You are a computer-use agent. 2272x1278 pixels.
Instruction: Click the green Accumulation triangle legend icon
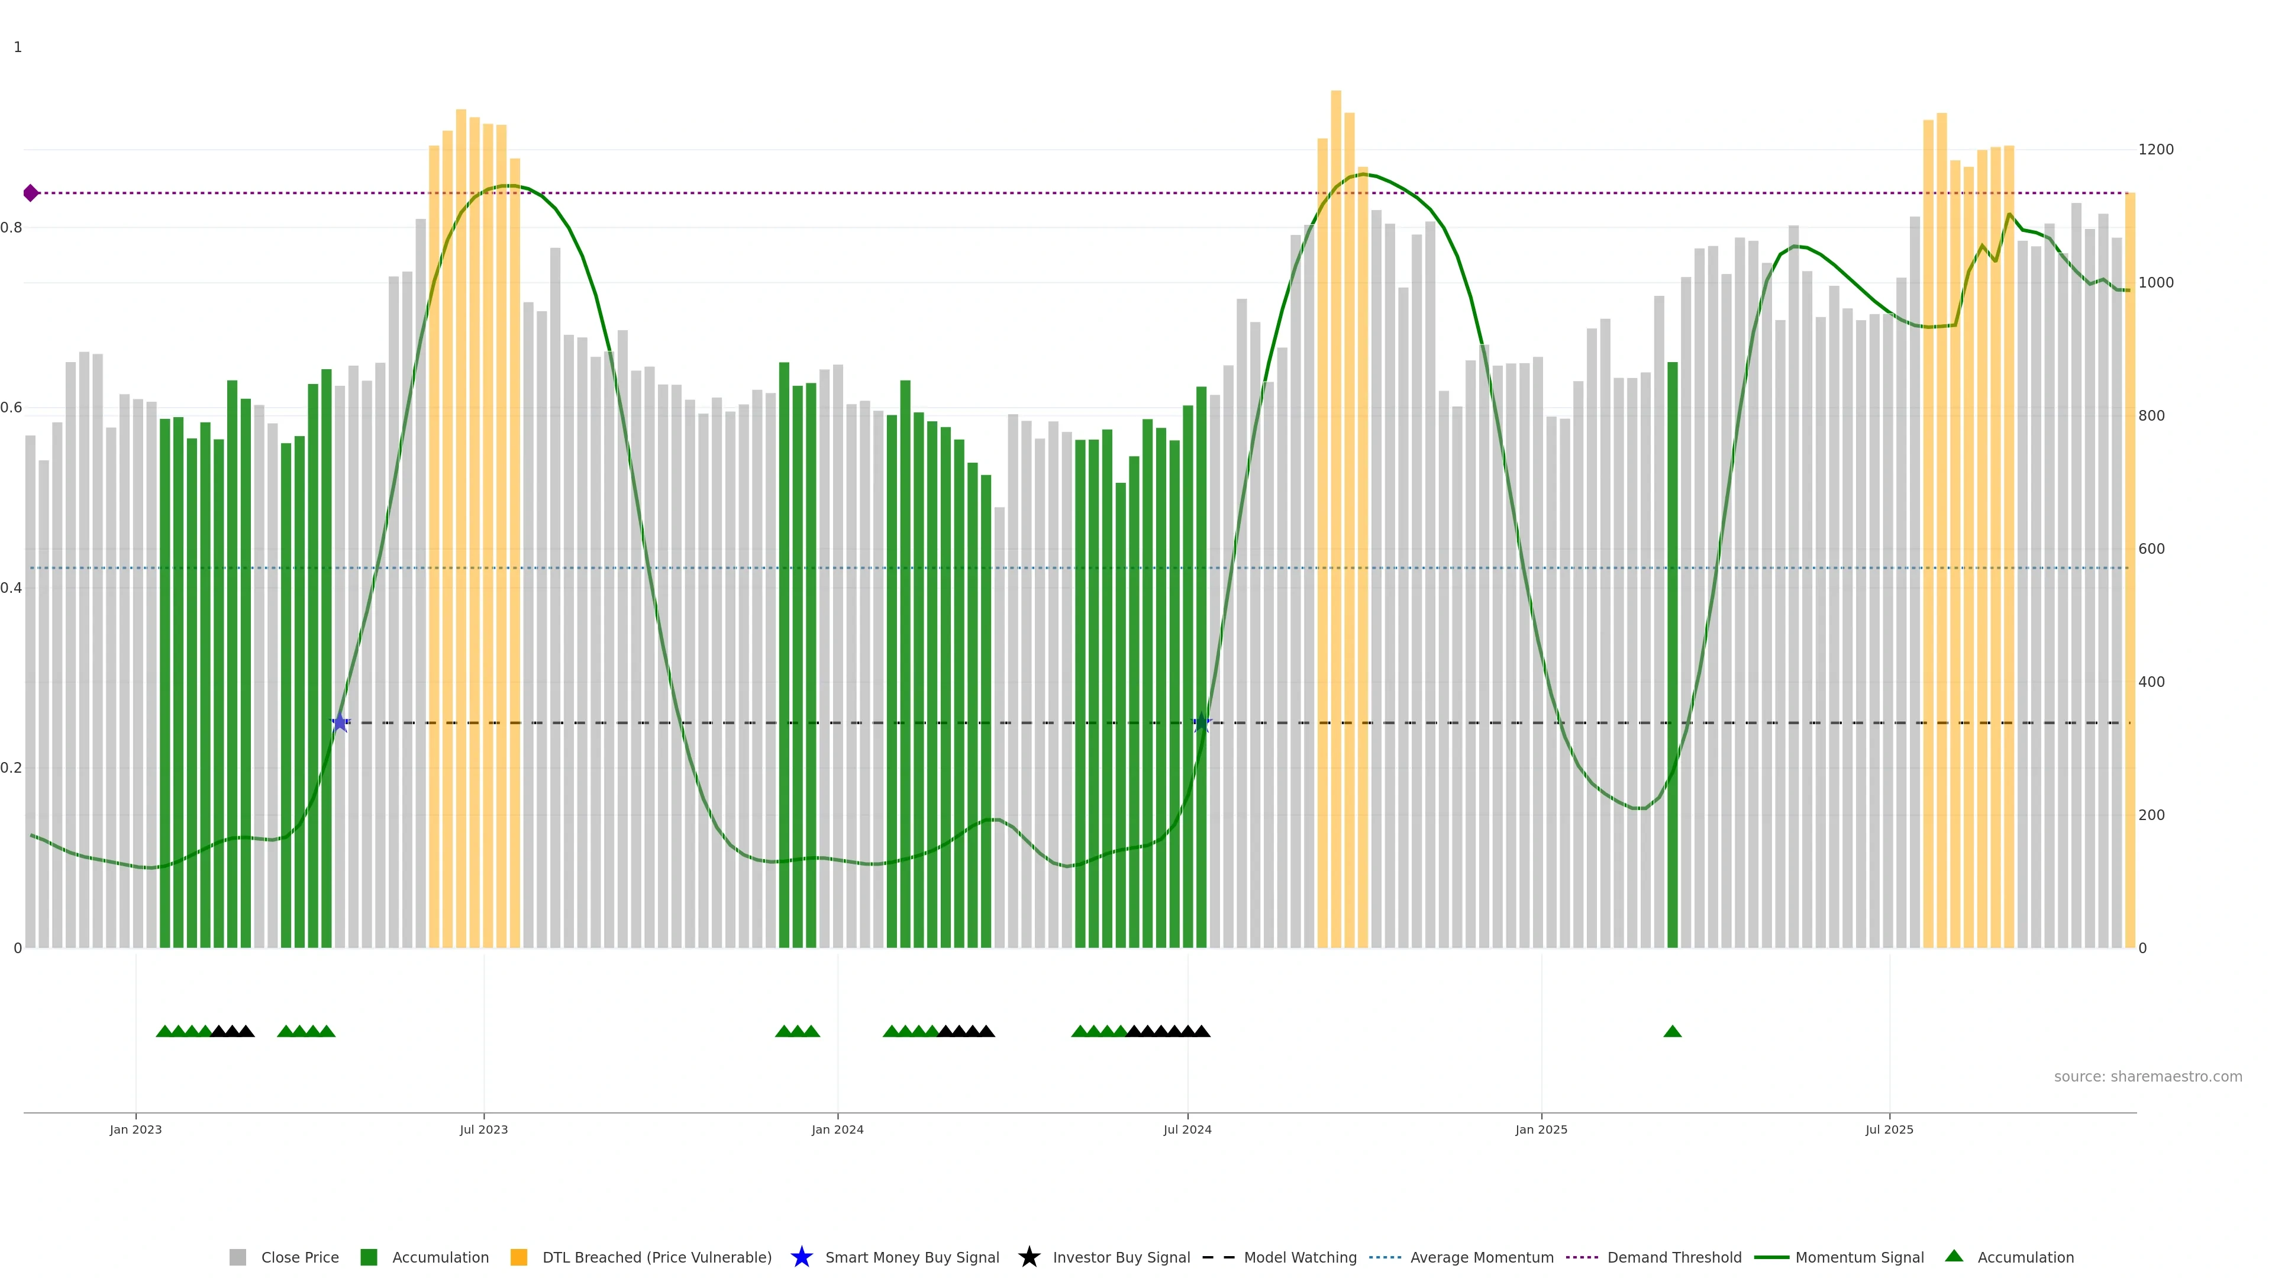click(1954, 1256)
